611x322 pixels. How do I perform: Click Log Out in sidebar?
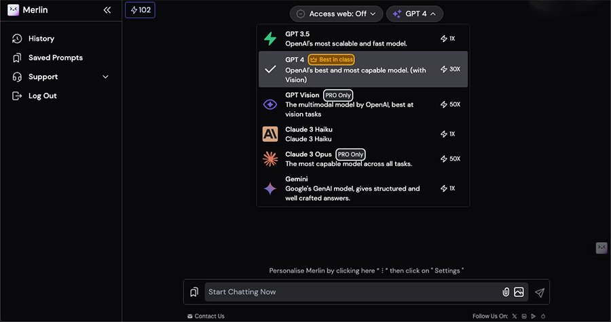pos(42,96)
